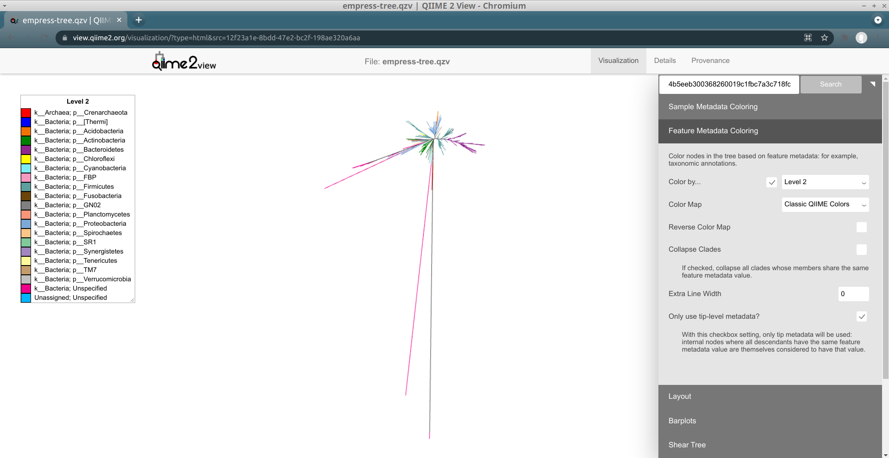
Task: Enable Reverse Color Map
Action: [x=861, y=227]
